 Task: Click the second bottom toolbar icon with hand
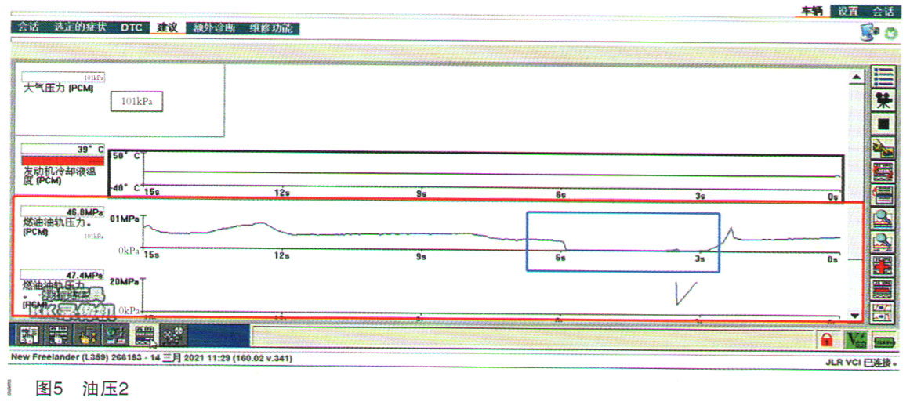pos(59,336)
